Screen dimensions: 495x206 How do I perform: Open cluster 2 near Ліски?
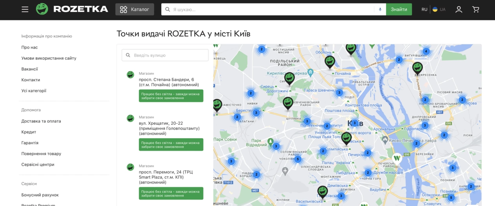click(444, 135)
